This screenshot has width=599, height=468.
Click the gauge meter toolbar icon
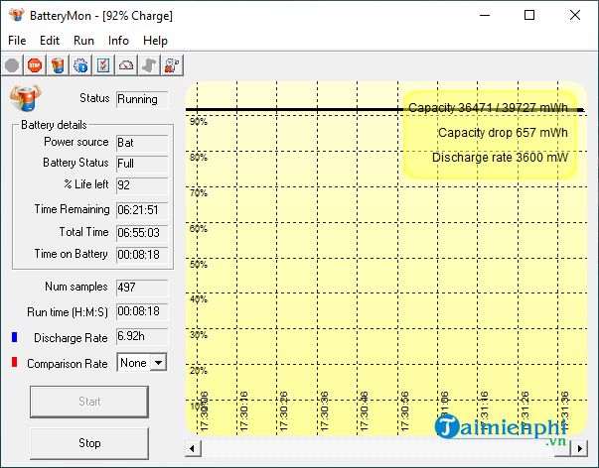pyautogui.click(x=126, y=65)
